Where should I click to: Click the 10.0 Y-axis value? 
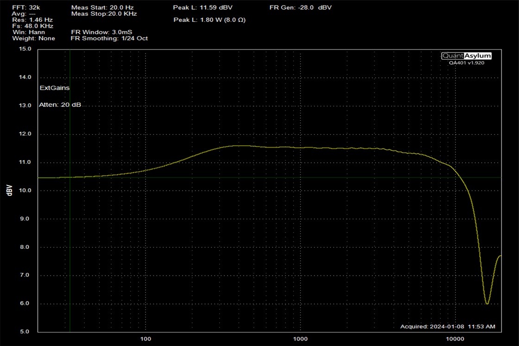pyautogui.click(x=25, y=191)
